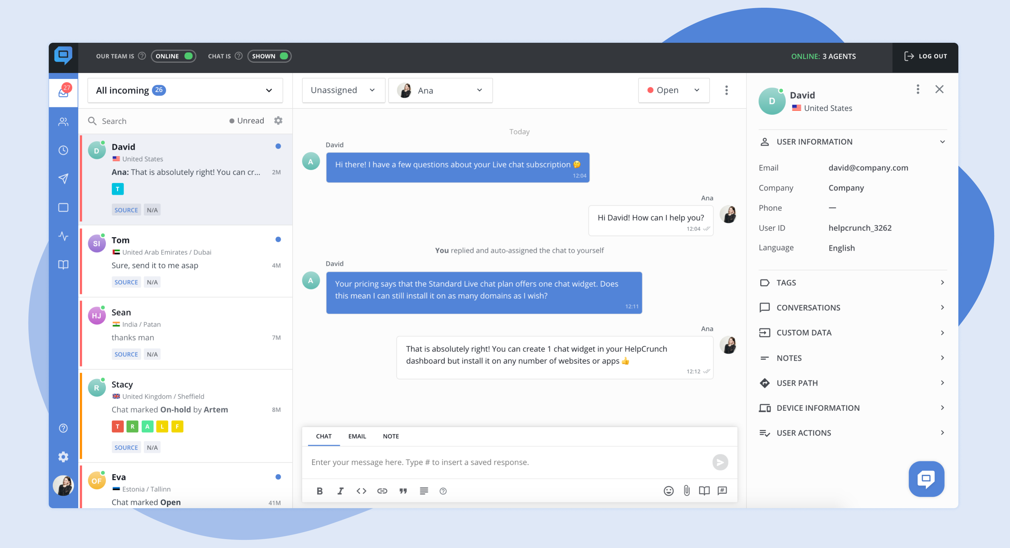Screen dimensions: 1010x548
Task: Click the link insertion icon
Action: (x=381, y=490)
